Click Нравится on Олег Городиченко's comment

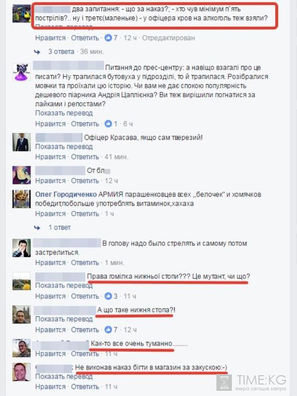50,214
